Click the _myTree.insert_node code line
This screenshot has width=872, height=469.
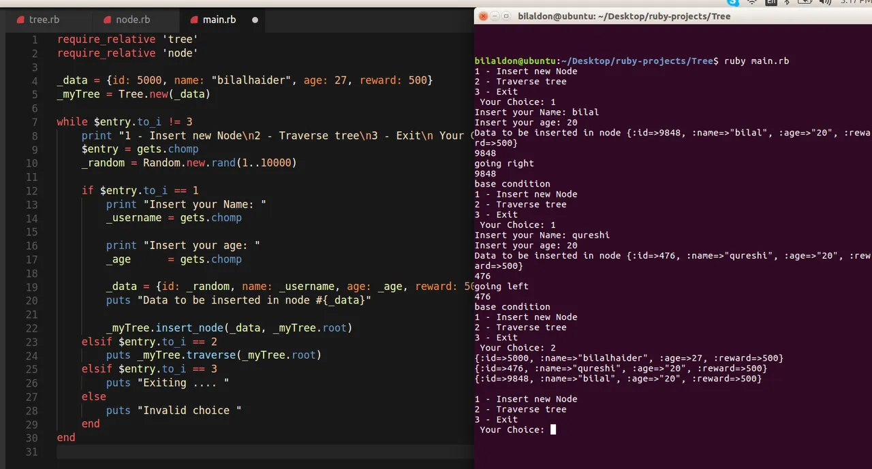229,328
